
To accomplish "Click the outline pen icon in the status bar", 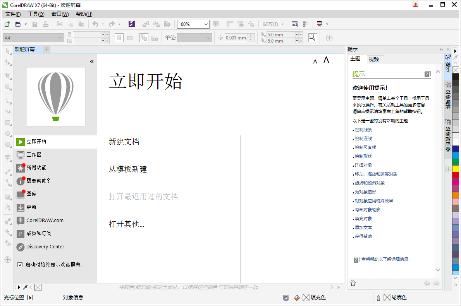I will (x=378, y=298).
